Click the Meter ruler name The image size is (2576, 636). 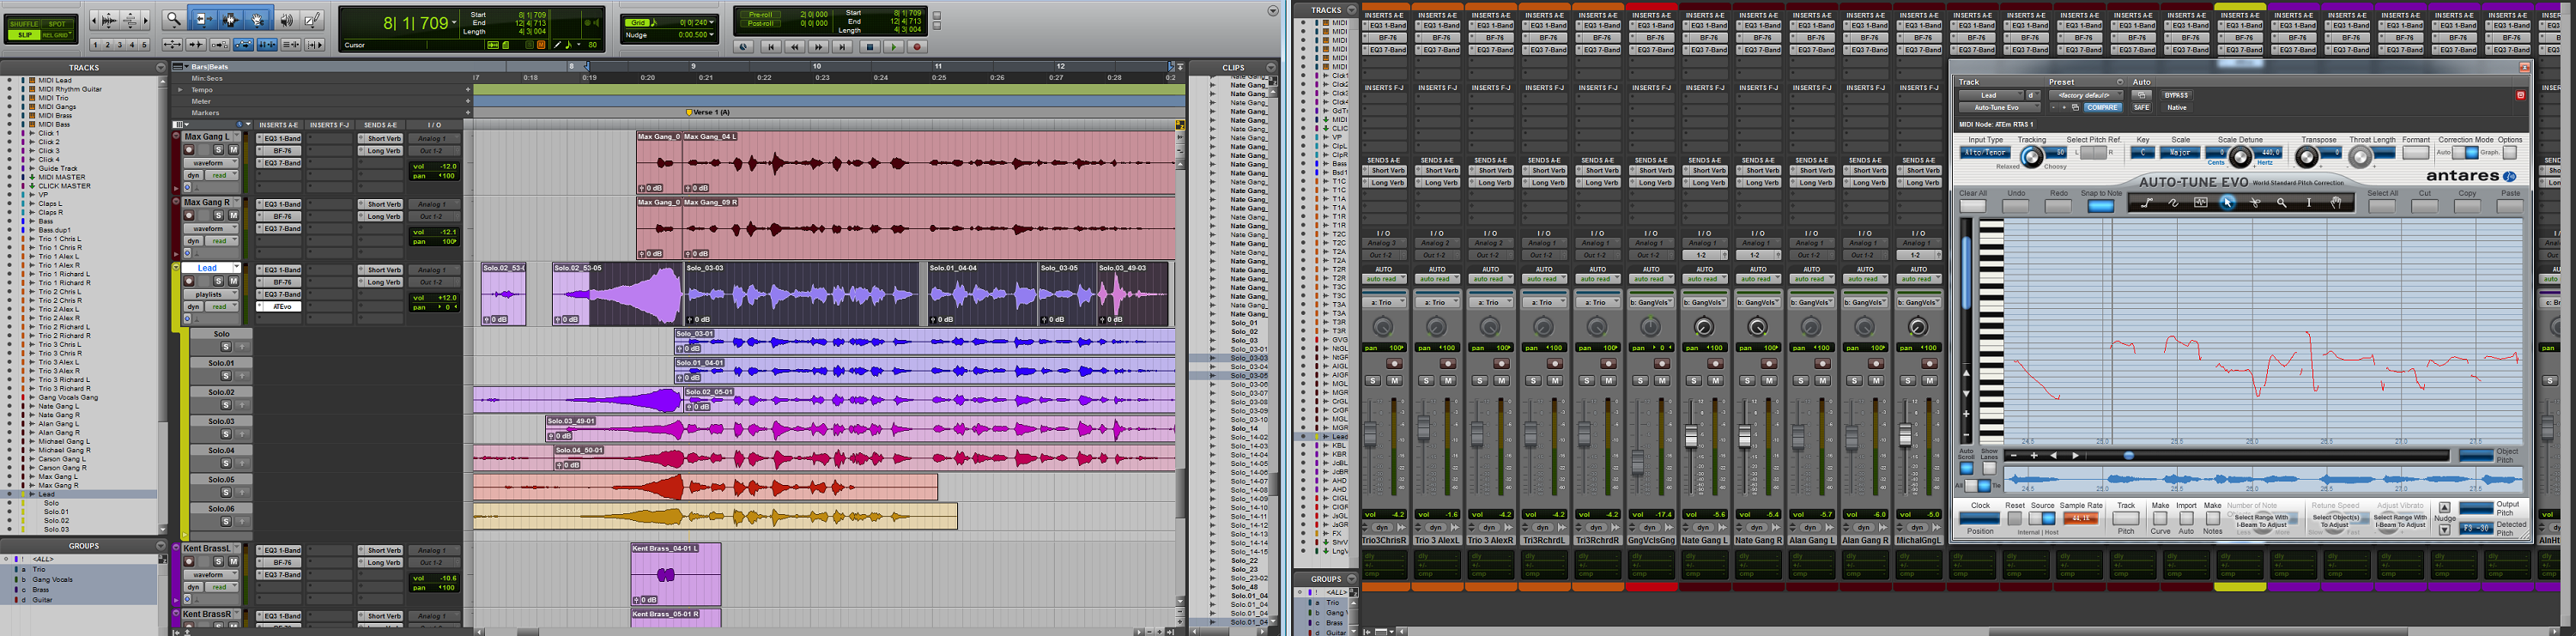[x=201, y=102]
